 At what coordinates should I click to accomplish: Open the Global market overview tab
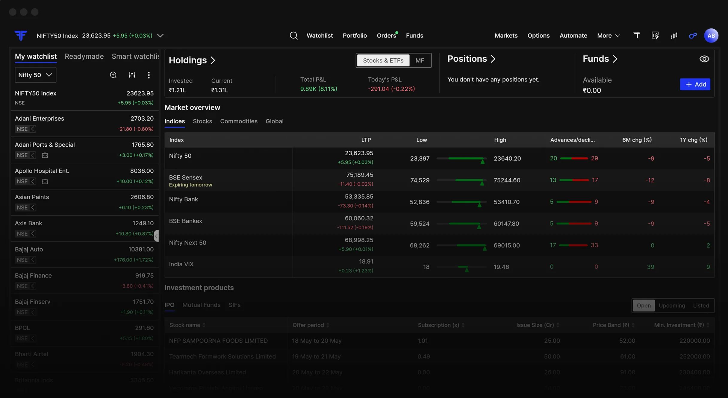click(x=274, y=121)
